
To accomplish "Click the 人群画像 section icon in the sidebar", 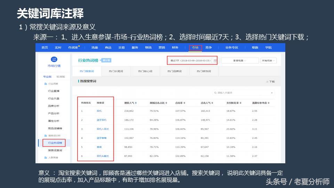I will tap(45, 157).
